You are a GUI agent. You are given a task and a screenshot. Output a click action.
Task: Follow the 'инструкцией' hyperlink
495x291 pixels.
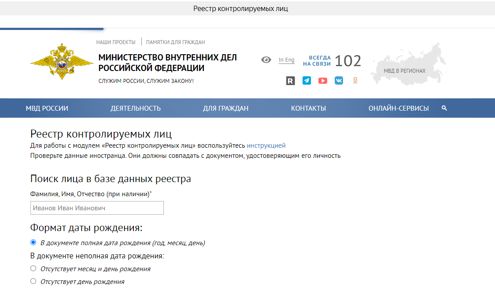266,145
